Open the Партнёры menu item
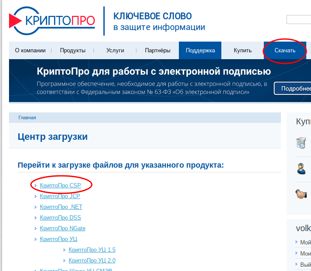311x271 pixels. click(158, 51)
